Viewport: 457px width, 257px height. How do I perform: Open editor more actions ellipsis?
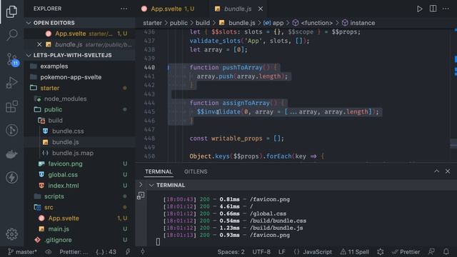pyautogui.click(x=446, y=9)
